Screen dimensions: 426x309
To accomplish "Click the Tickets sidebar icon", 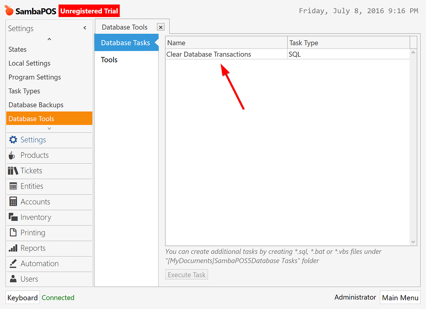I will [12, 171].
